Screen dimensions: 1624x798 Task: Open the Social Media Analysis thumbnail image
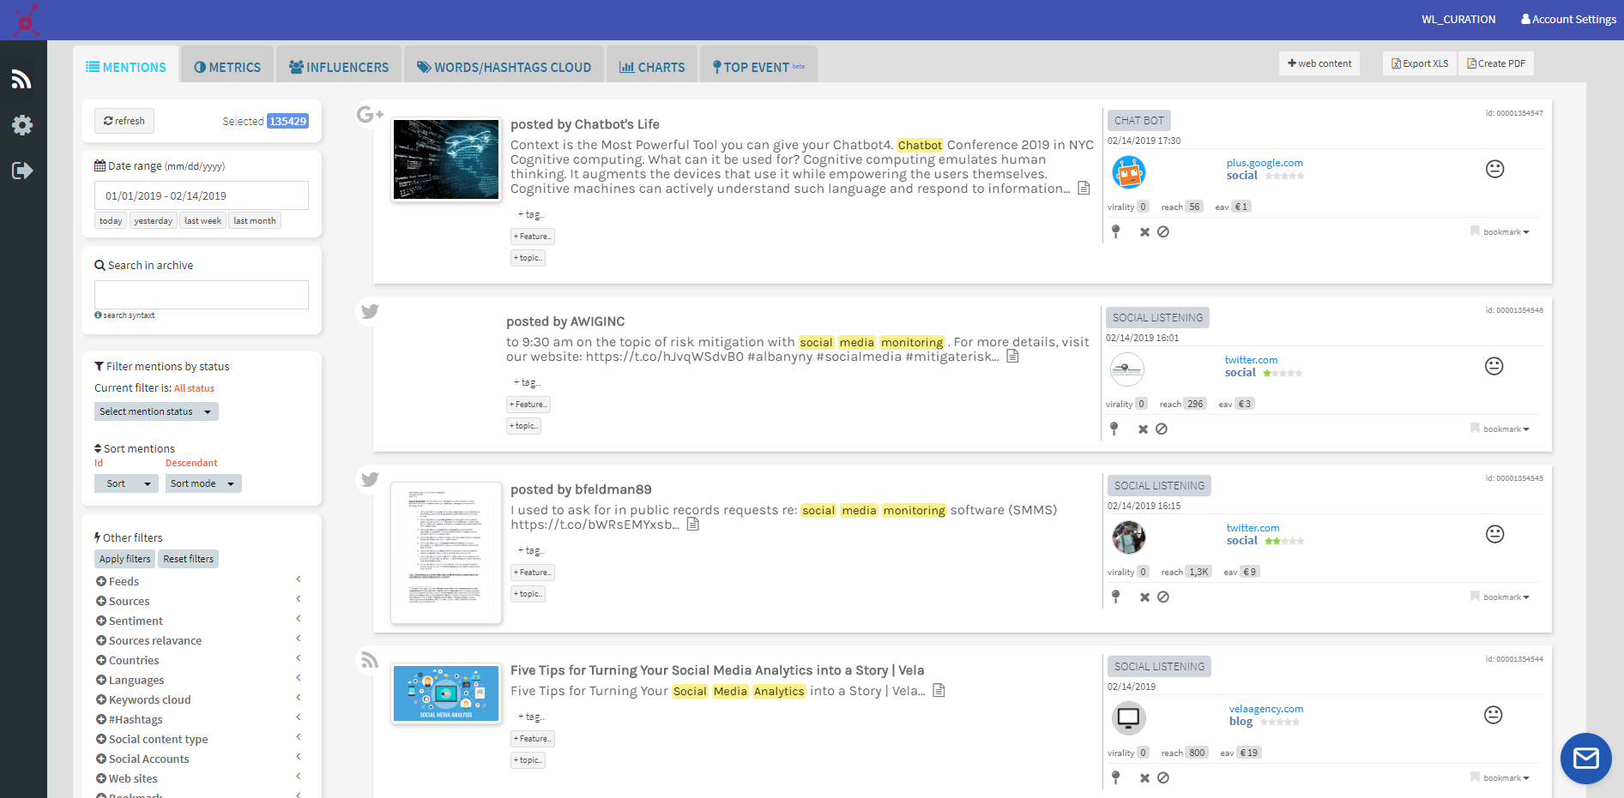coord(446,693)
